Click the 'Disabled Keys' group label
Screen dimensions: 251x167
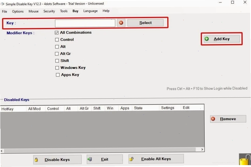click(17, 100)
